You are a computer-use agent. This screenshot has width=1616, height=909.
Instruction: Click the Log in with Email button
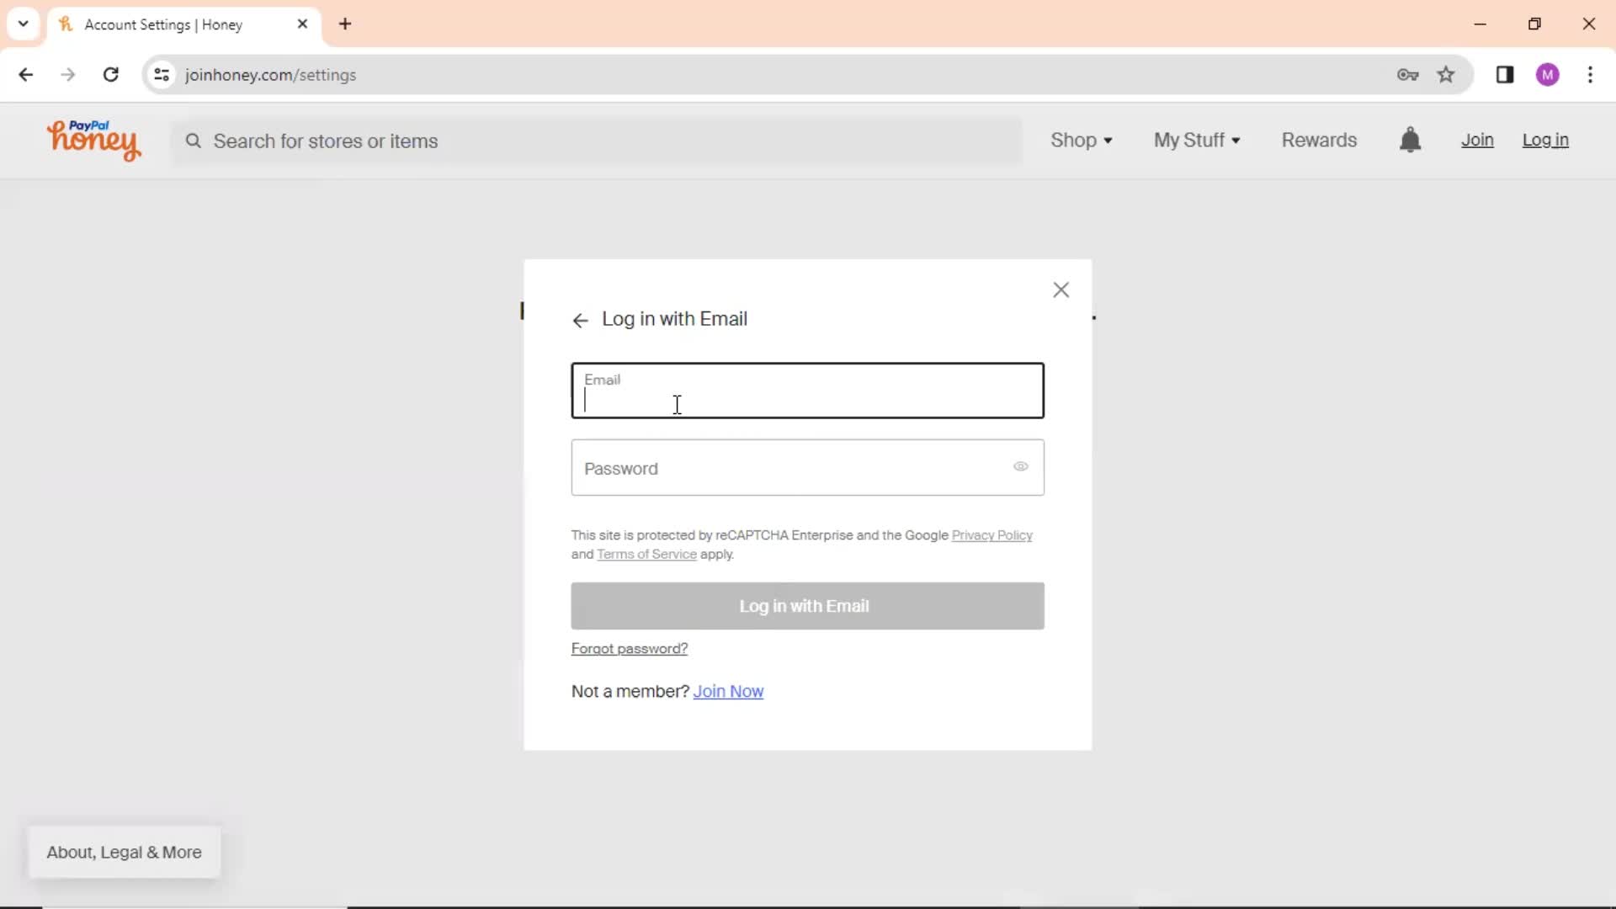(807, 606)
